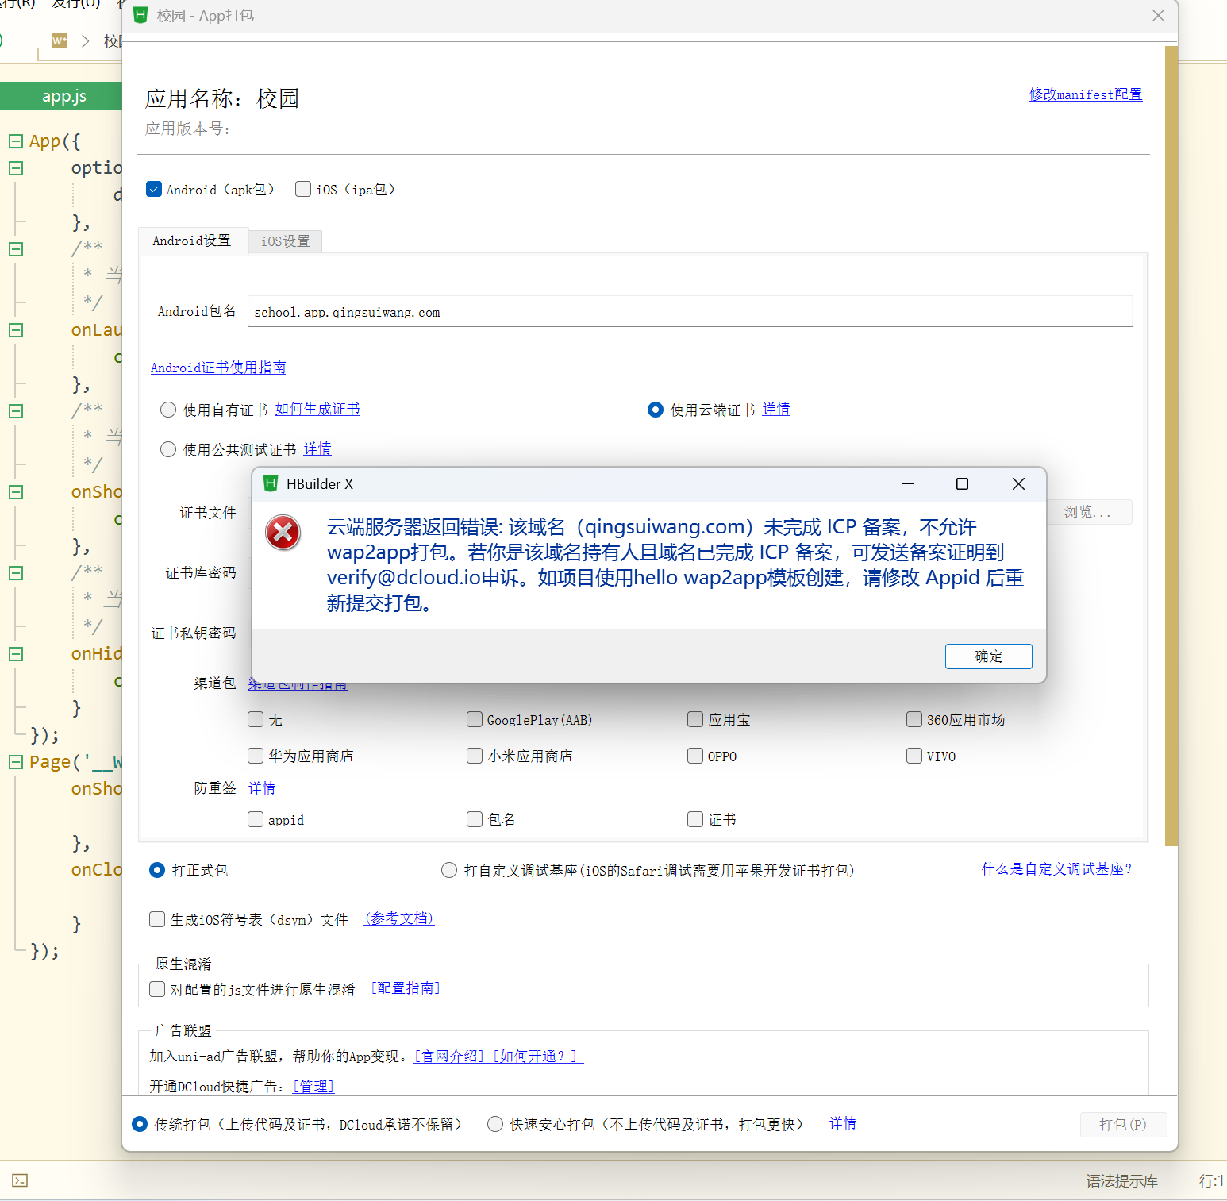Collapse the onShow code fold marker in App
The height and width of the screenshot is (1201, 1227).
click(x=16, y=492)
